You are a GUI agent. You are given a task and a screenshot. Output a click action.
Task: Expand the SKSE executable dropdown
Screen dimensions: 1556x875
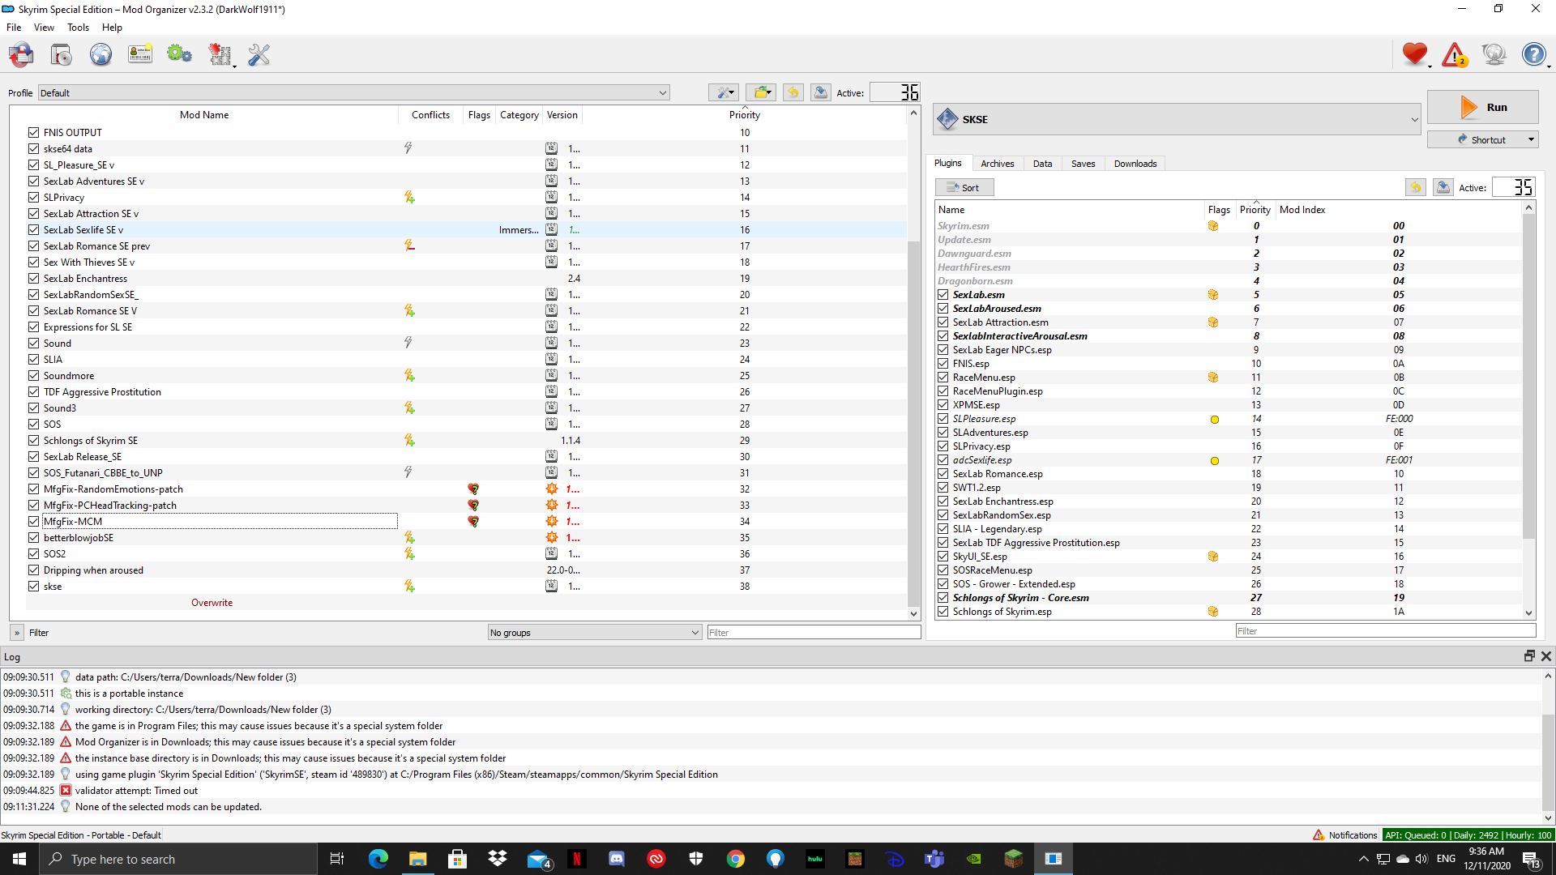tap(1178, 119)
